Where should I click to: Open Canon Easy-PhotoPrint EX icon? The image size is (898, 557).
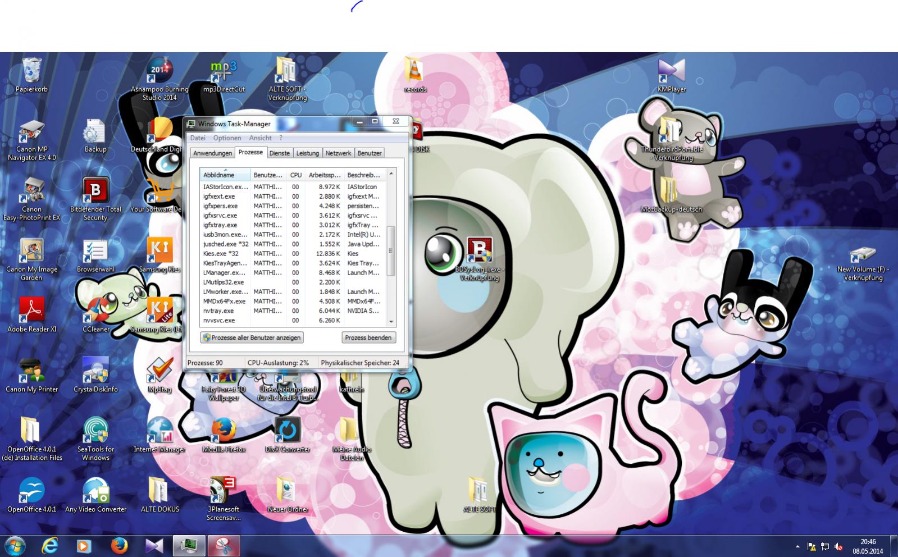click(31, 199)
